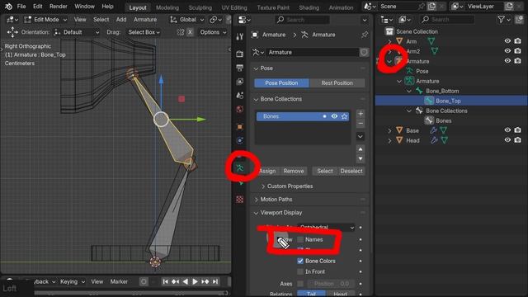Click the star solo icon on Bones collection

click(344, 116)
